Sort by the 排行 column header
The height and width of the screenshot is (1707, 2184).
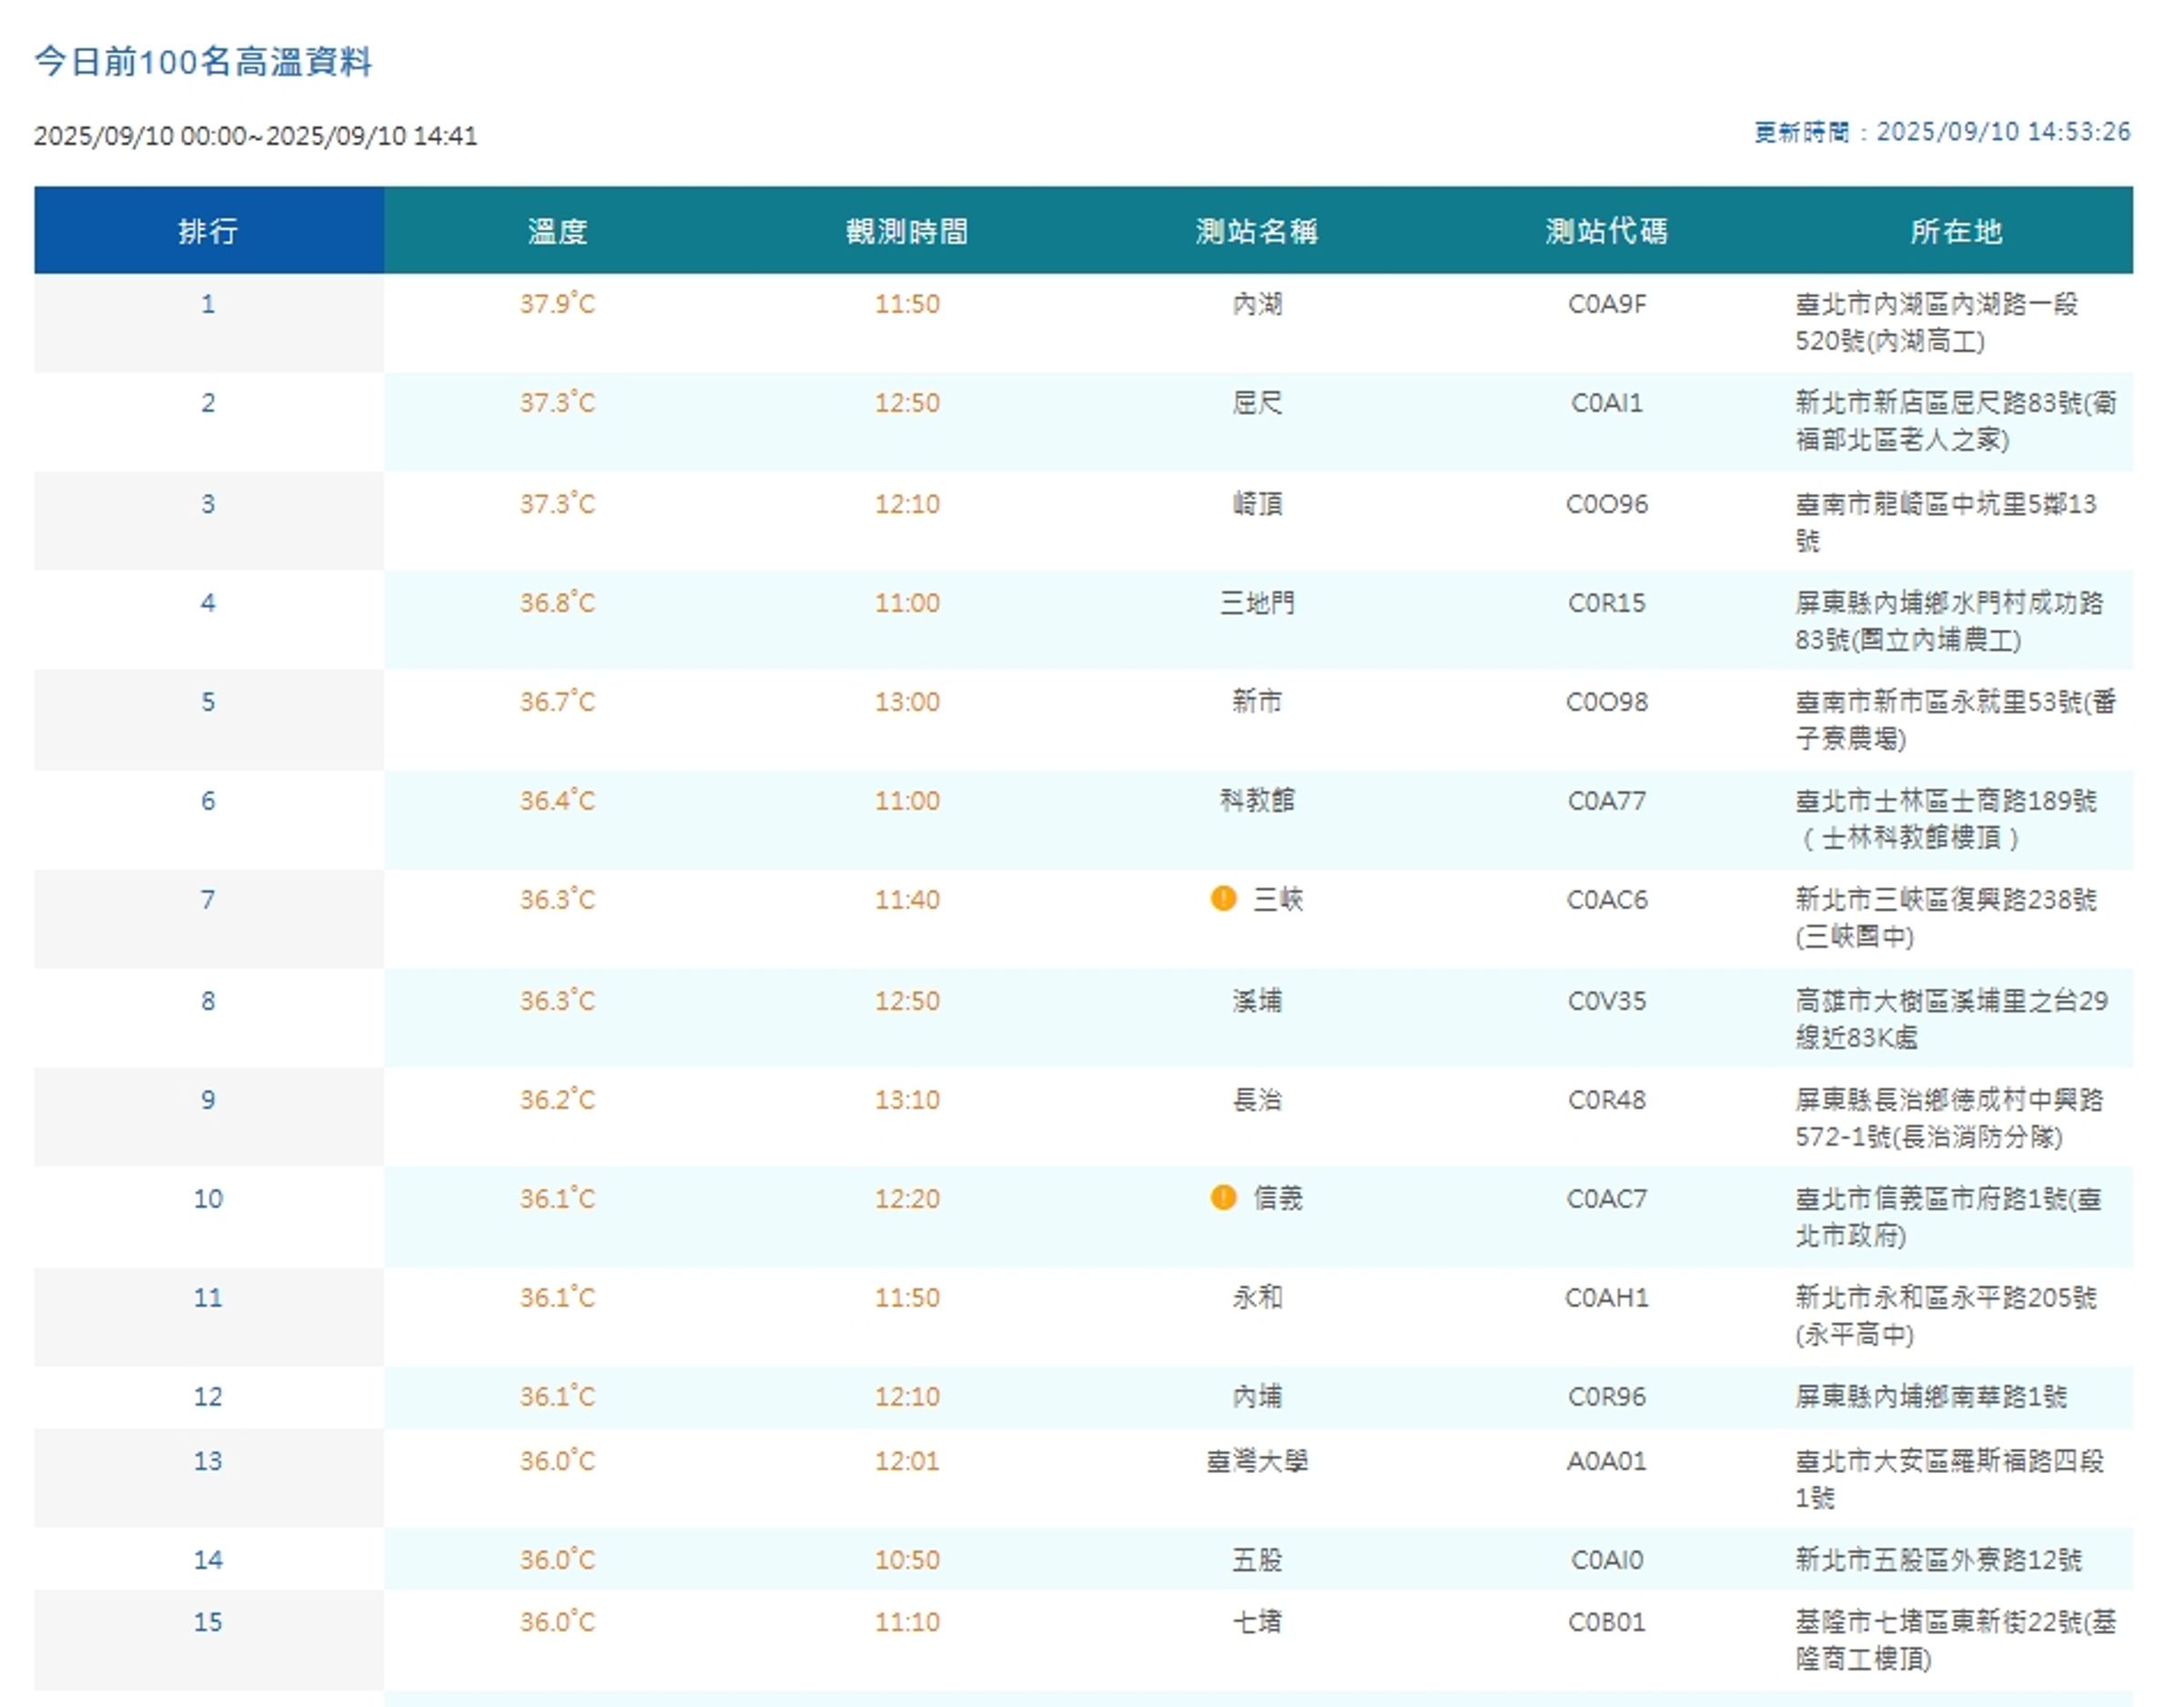(x=209, y=230)
